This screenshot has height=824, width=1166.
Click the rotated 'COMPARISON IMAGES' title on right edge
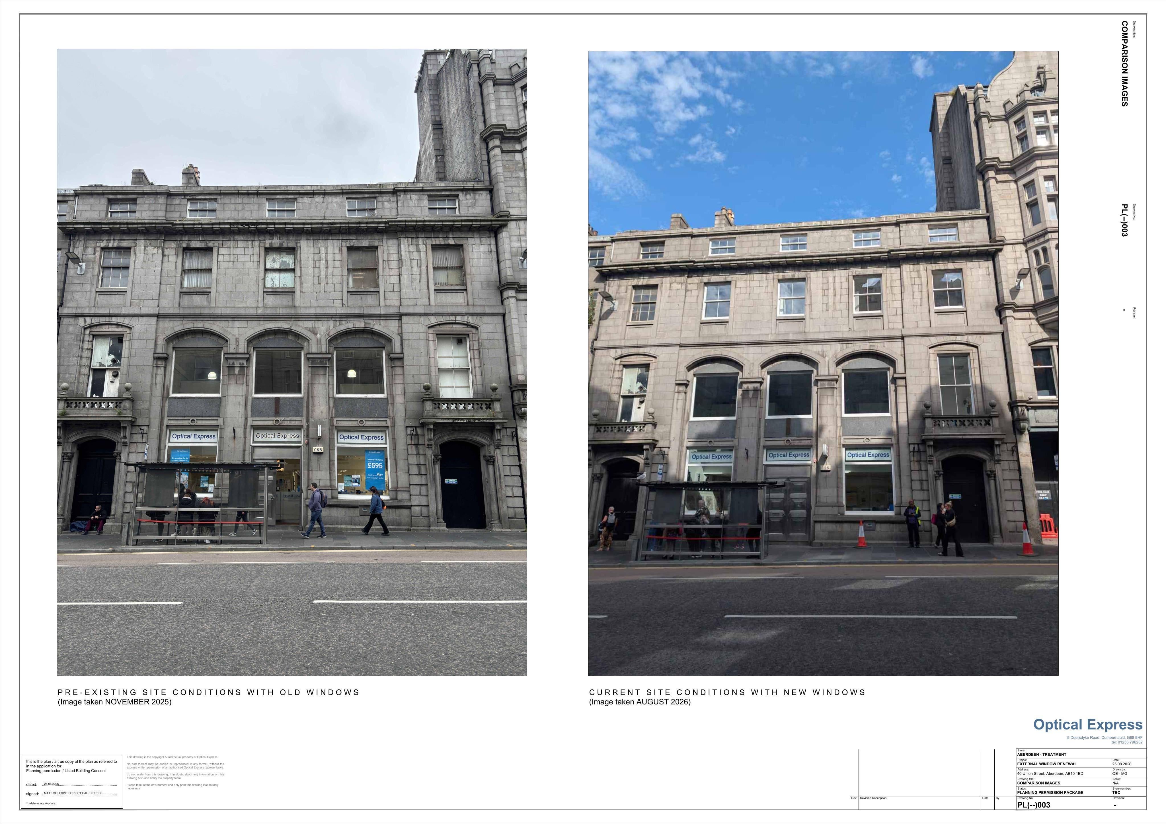tap(1124, 63)
